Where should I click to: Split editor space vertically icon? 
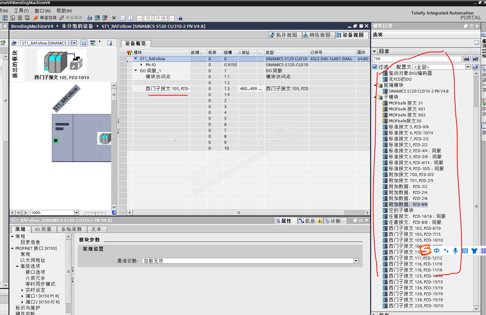click(x=131, y=18)
